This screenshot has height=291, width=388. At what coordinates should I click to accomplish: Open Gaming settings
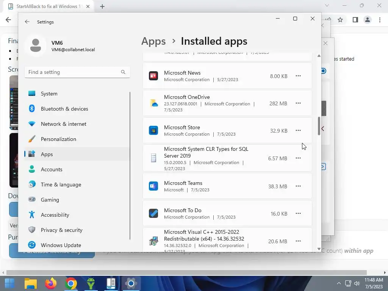[77, 199]
